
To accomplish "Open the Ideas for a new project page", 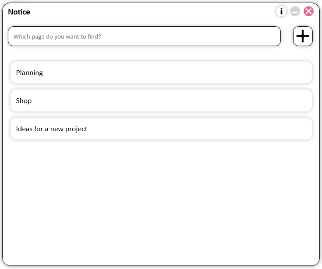I will (x=161, y=129).
